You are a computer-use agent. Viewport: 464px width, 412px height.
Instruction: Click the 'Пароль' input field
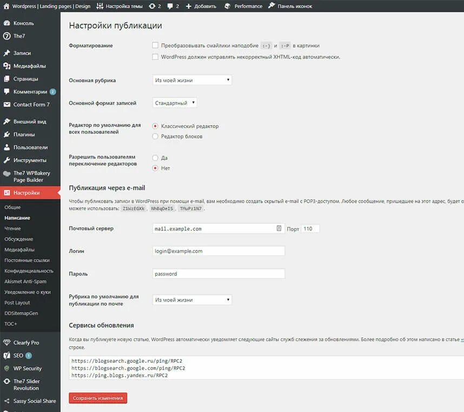click(218, 274)
